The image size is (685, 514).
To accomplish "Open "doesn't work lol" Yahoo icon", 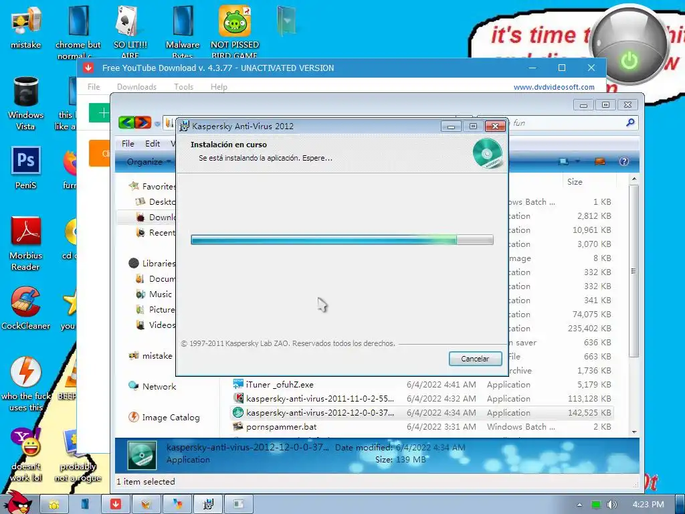I will pyautogui.click(x=26, y=454).
